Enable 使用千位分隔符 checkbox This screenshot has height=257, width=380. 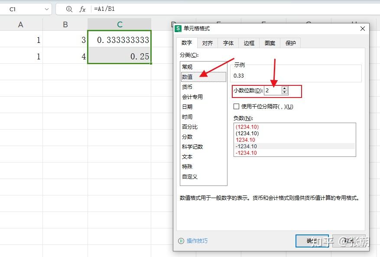tap(236, 107)
